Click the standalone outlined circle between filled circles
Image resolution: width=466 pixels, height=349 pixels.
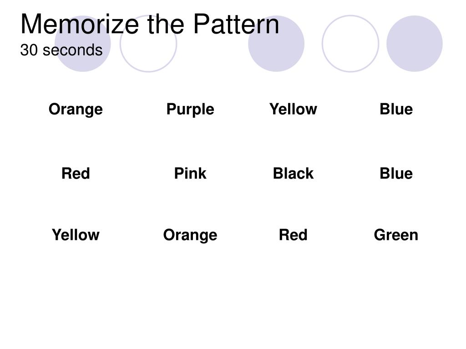350,44
